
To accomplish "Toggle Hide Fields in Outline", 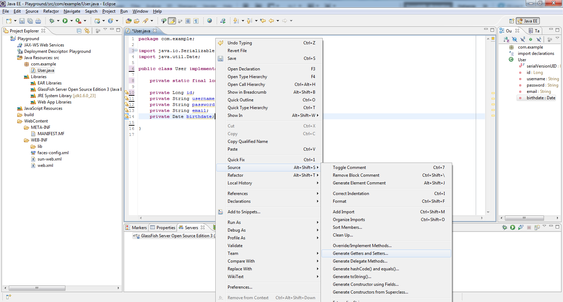I will click(x=514, y=39).
